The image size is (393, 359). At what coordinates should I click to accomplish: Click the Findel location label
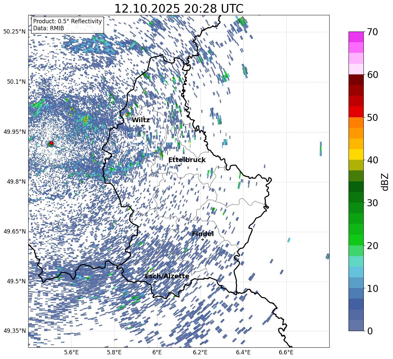point(202,234)
